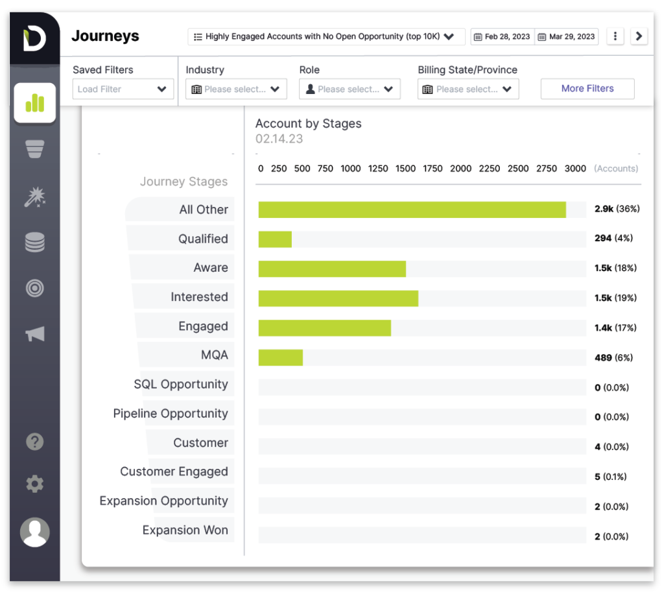The image size is (664, 594).
Task: Open the settings gear icon
Action: click(x=34, y=483)
